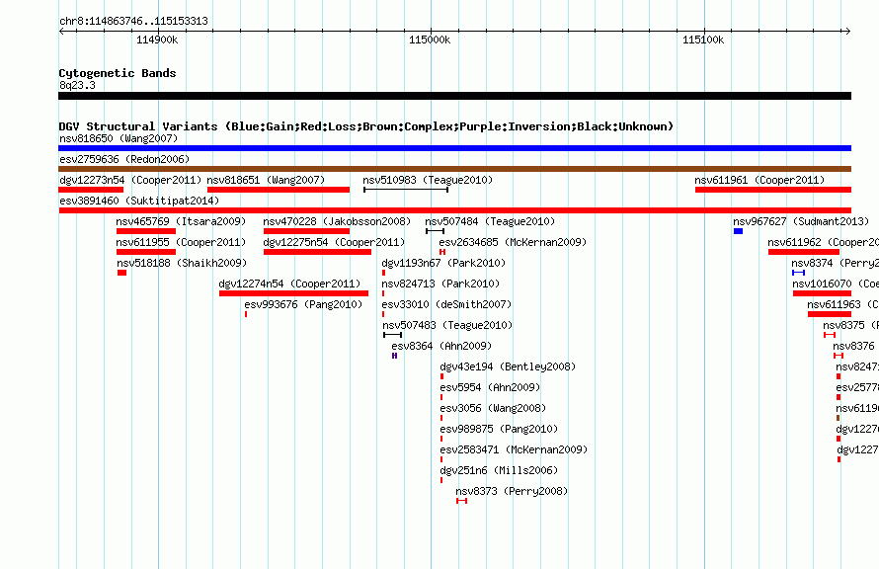Image resolution: width=879 pixels, height=569 pixels.
Task: Click the nsv507483 (Teague2010) span marker
Action: pos(392,335)
